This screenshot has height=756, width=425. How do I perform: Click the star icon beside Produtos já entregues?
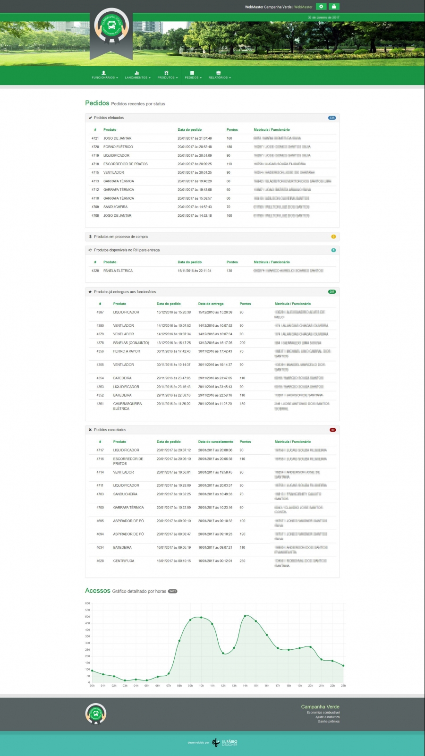tap(90, 292)
